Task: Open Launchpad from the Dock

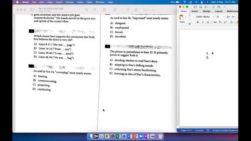Action: tap(102, 136)
